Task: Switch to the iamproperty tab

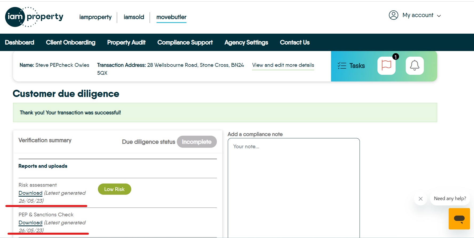Action: pos(95,17)
